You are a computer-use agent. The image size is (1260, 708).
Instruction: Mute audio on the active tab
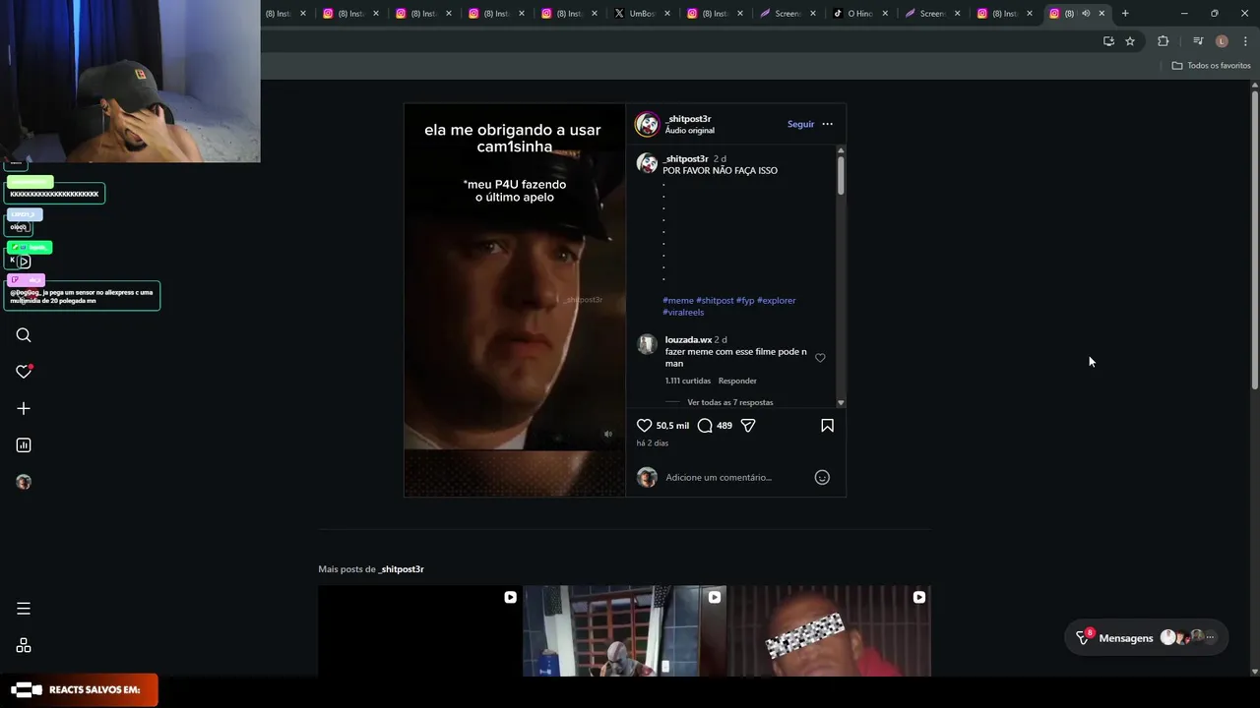tap(1086, 14)
